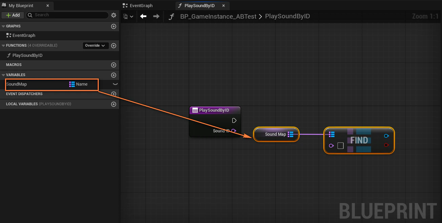This screenshot has width=442, height=223.
Task: Collapse the VARIABLES section
Action: 3,75
